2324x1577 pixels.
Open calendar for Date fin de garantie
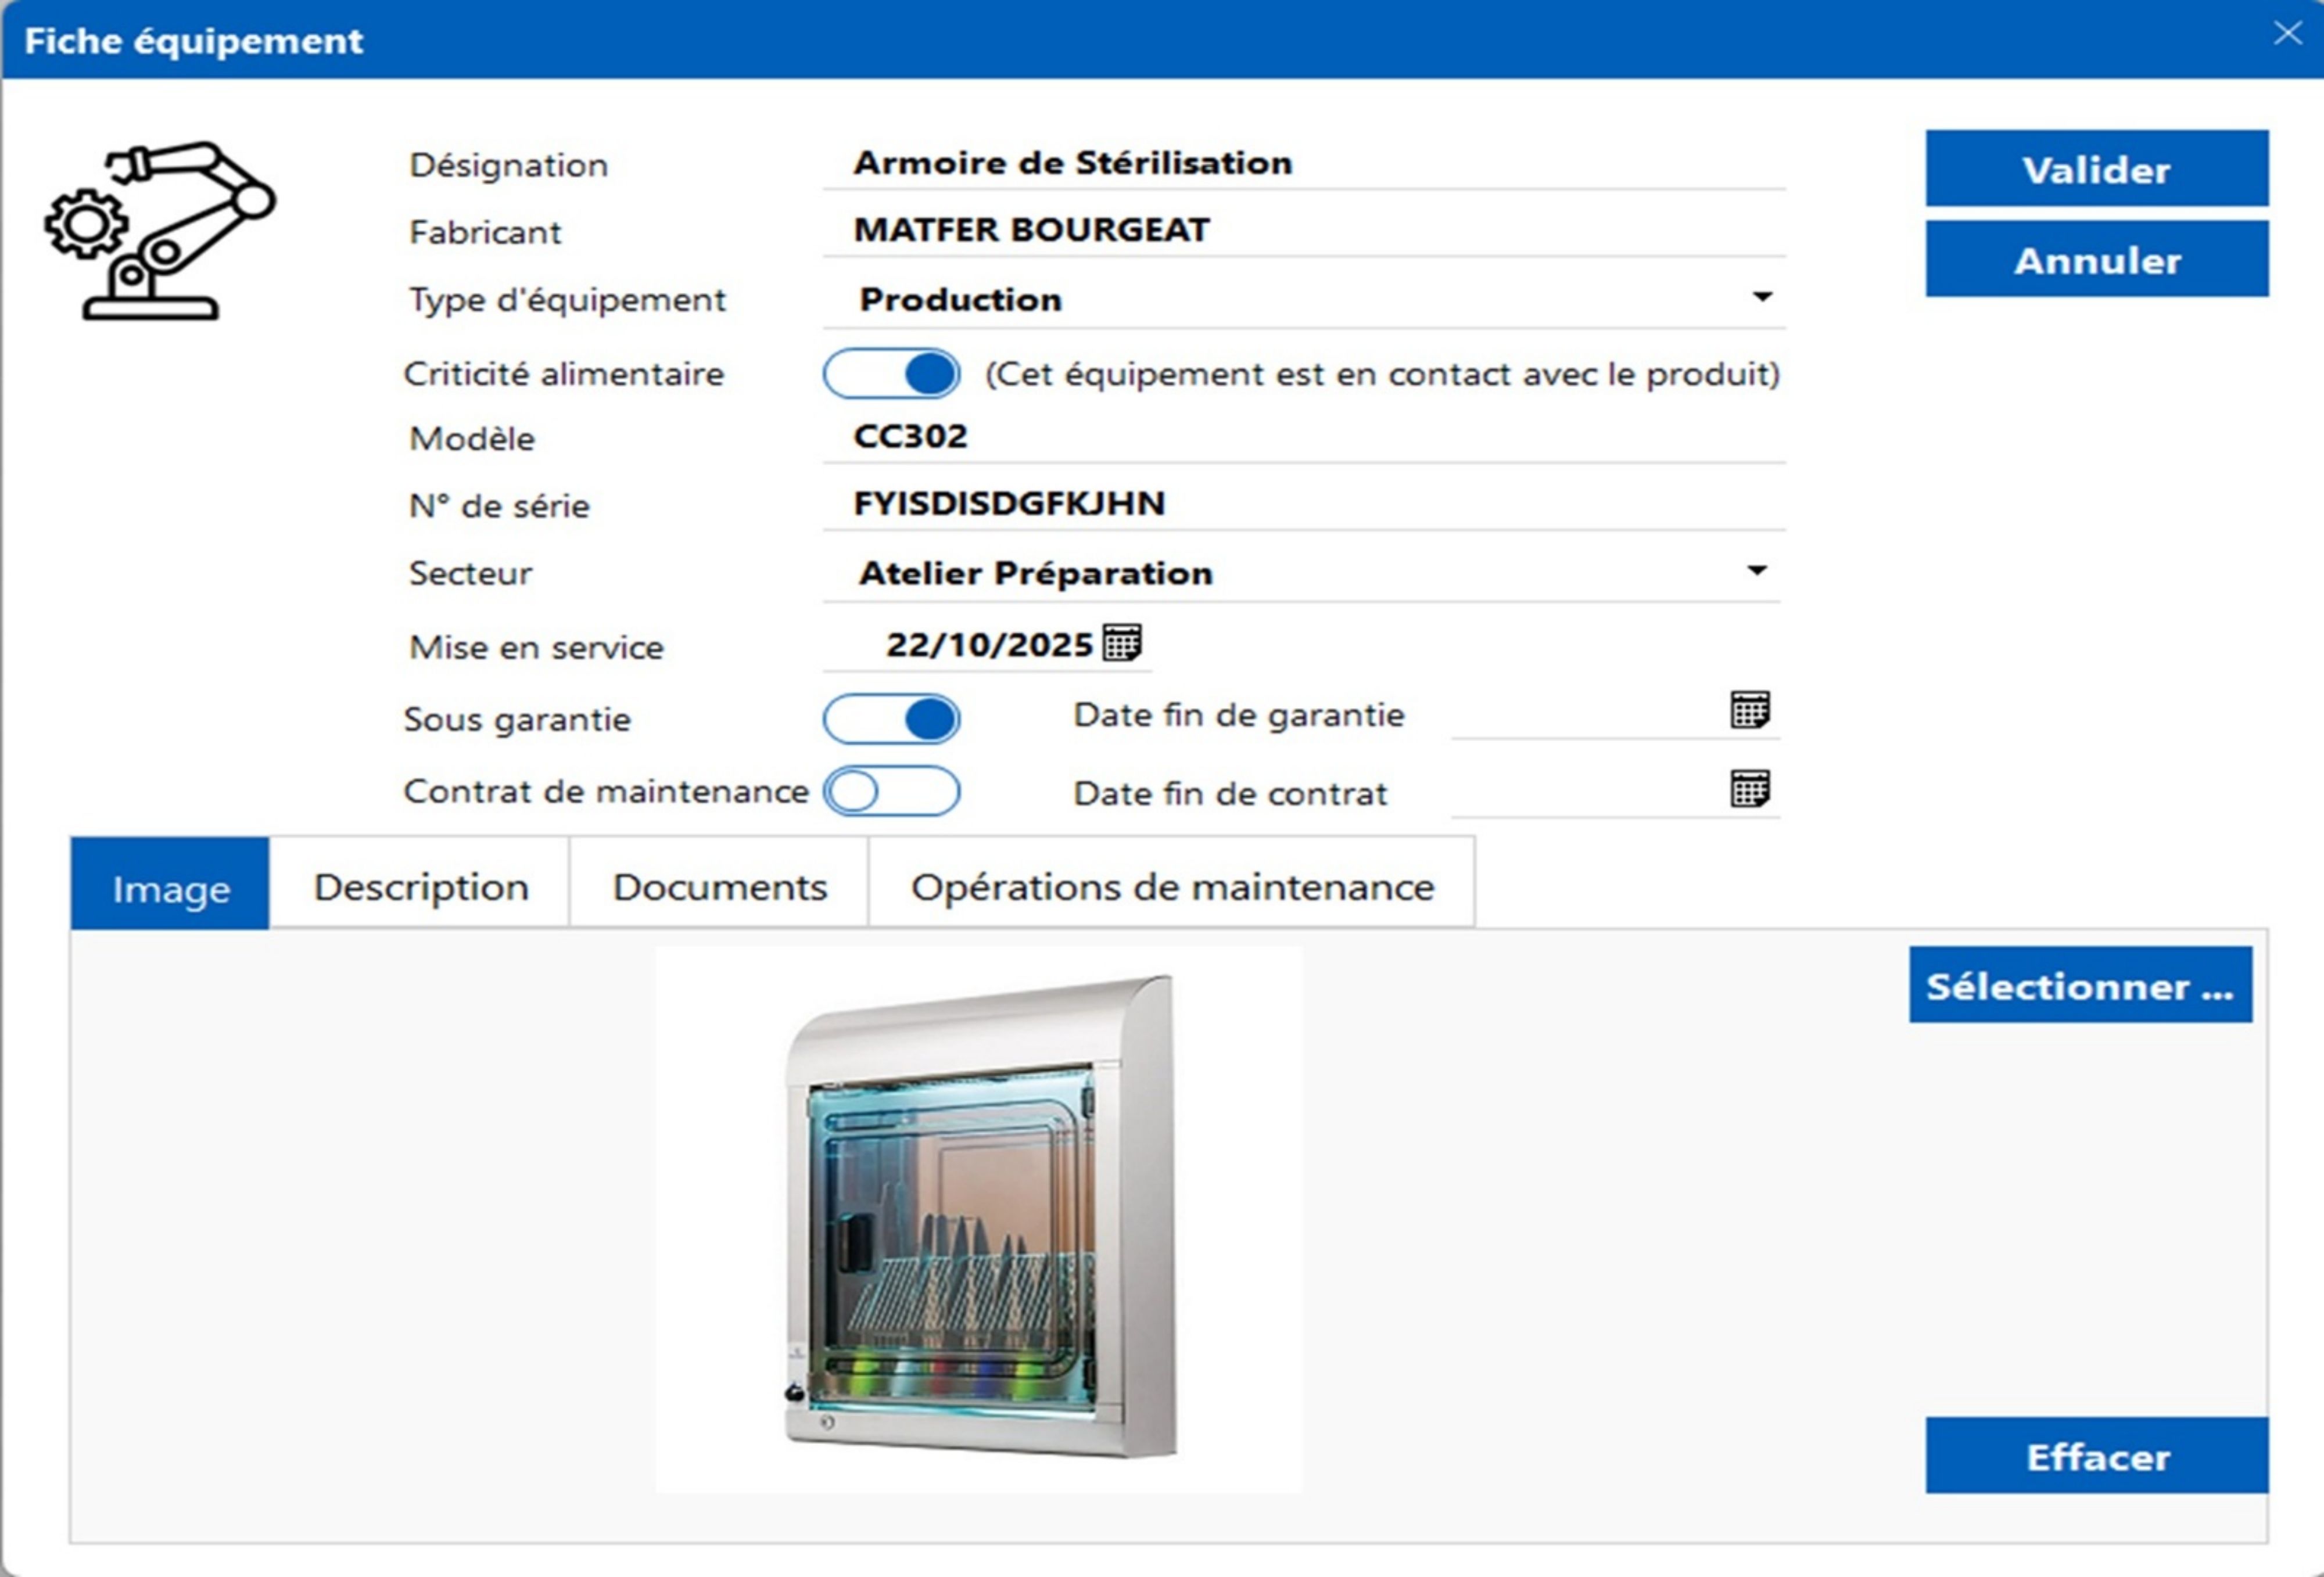point(1749,710)
